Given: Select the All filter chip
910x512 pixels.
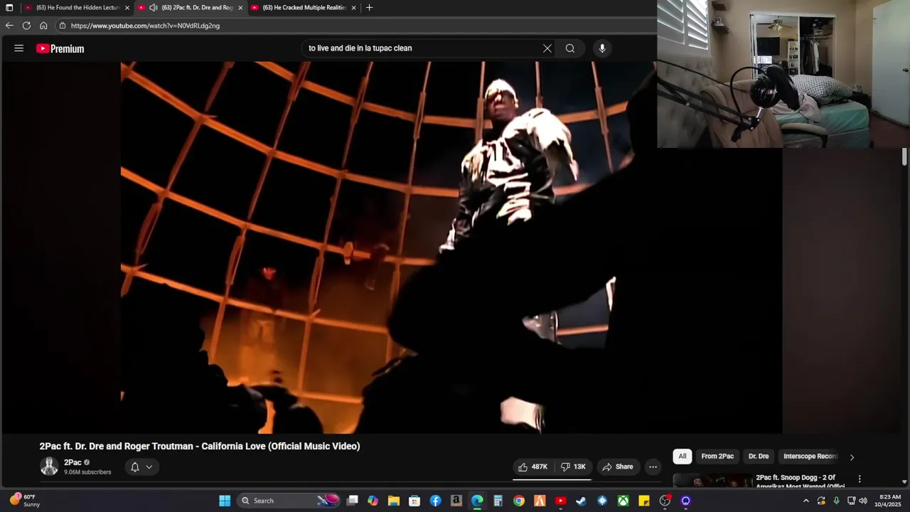Looking at the screenshot, I should (x=682, y=457).
